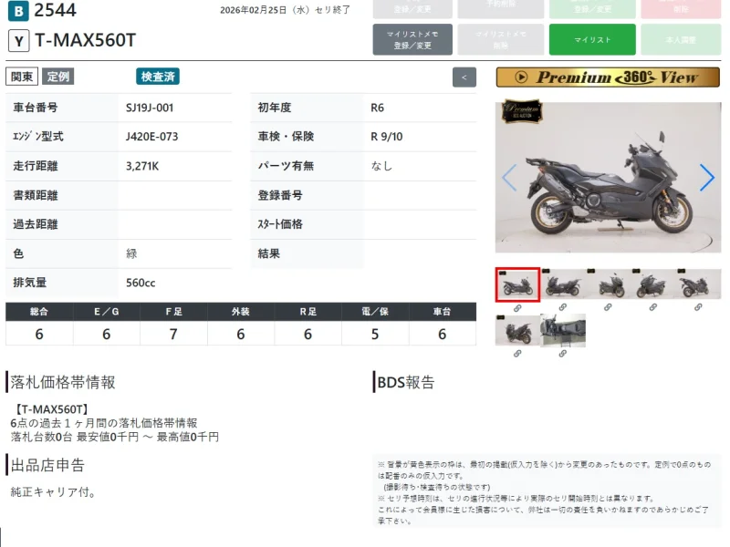
Task: Show the next motorcycle photo with right arrow
Action: coord(706,177)
